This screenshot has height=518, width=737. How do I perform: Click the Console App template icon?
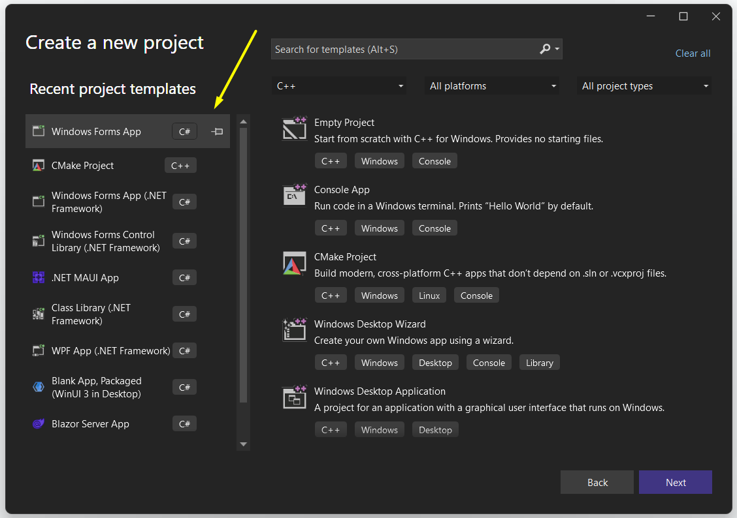pyautogui.click(x=294, y=195)
